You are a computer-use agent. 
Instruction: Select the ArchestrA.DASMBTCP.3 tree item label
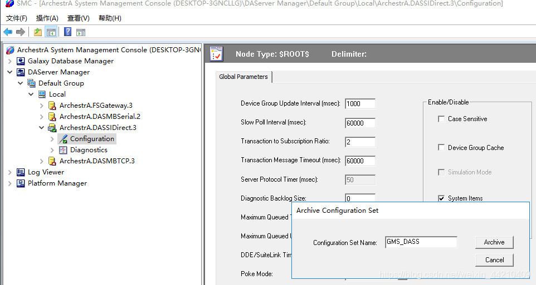[x=97, y=161]
